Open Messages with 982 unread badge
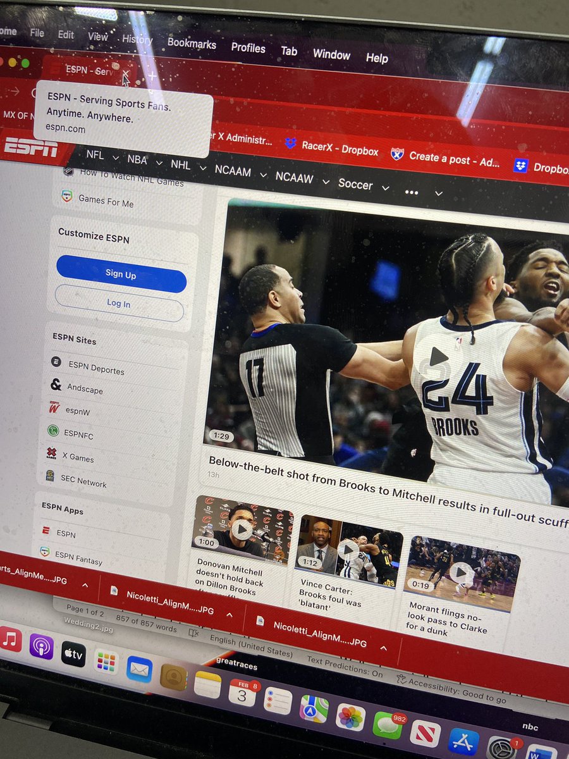Viewport: 569px width, 759px height. 388,725
